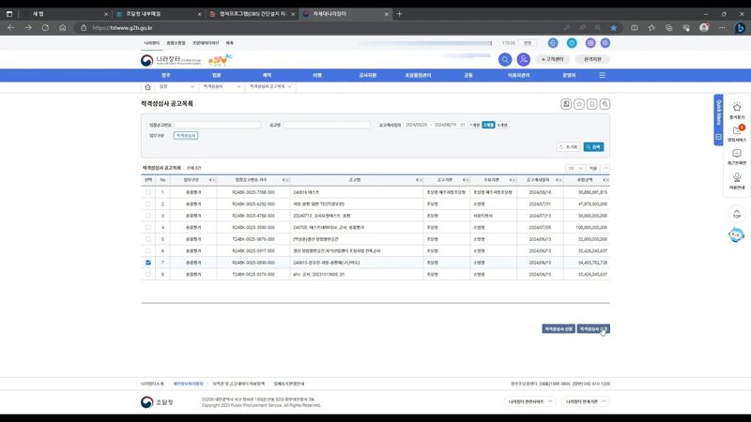The height and width of the screenshot is (422, 751).
Task: Open notification service icon with red badge
Action: 737,132
